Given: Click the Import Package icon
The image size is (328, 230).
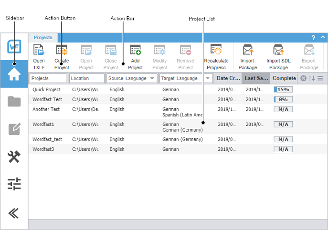Looking at the screenshot, I should point(247,50).
